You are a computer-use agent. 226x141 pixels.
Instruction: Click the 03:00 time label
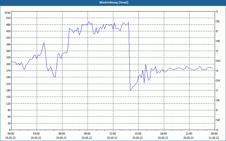click(x=36, y=134)
